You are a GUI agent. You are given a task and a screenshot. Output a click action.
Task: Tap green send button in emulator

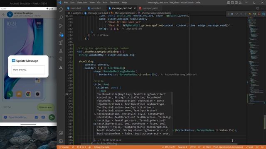coord(52,117)
